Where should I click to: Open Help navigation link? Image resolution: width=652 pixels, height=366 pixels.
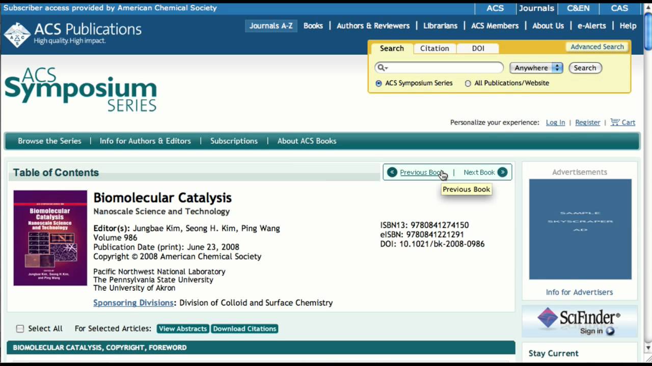(x=628, y=26)
